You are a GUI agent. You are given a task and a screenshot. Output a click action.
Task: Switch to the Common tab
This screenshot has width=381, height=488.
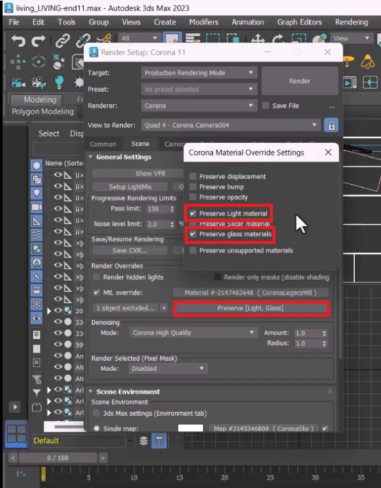[103, 144]
